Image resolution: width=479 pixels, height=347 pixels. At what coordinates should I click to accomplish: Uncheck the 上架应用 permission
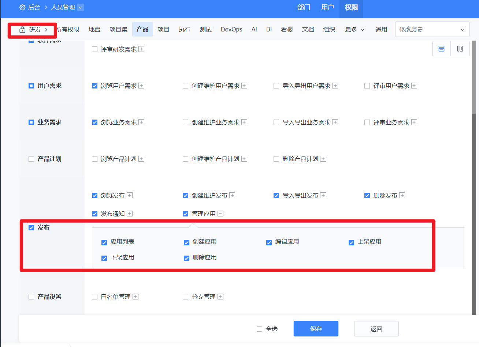[x=351, y=242]
